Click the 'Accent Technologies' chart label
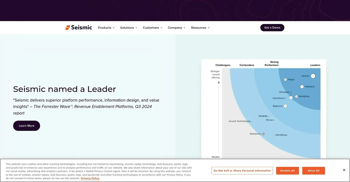Screen dimensions: 350x182 (240, 121)
